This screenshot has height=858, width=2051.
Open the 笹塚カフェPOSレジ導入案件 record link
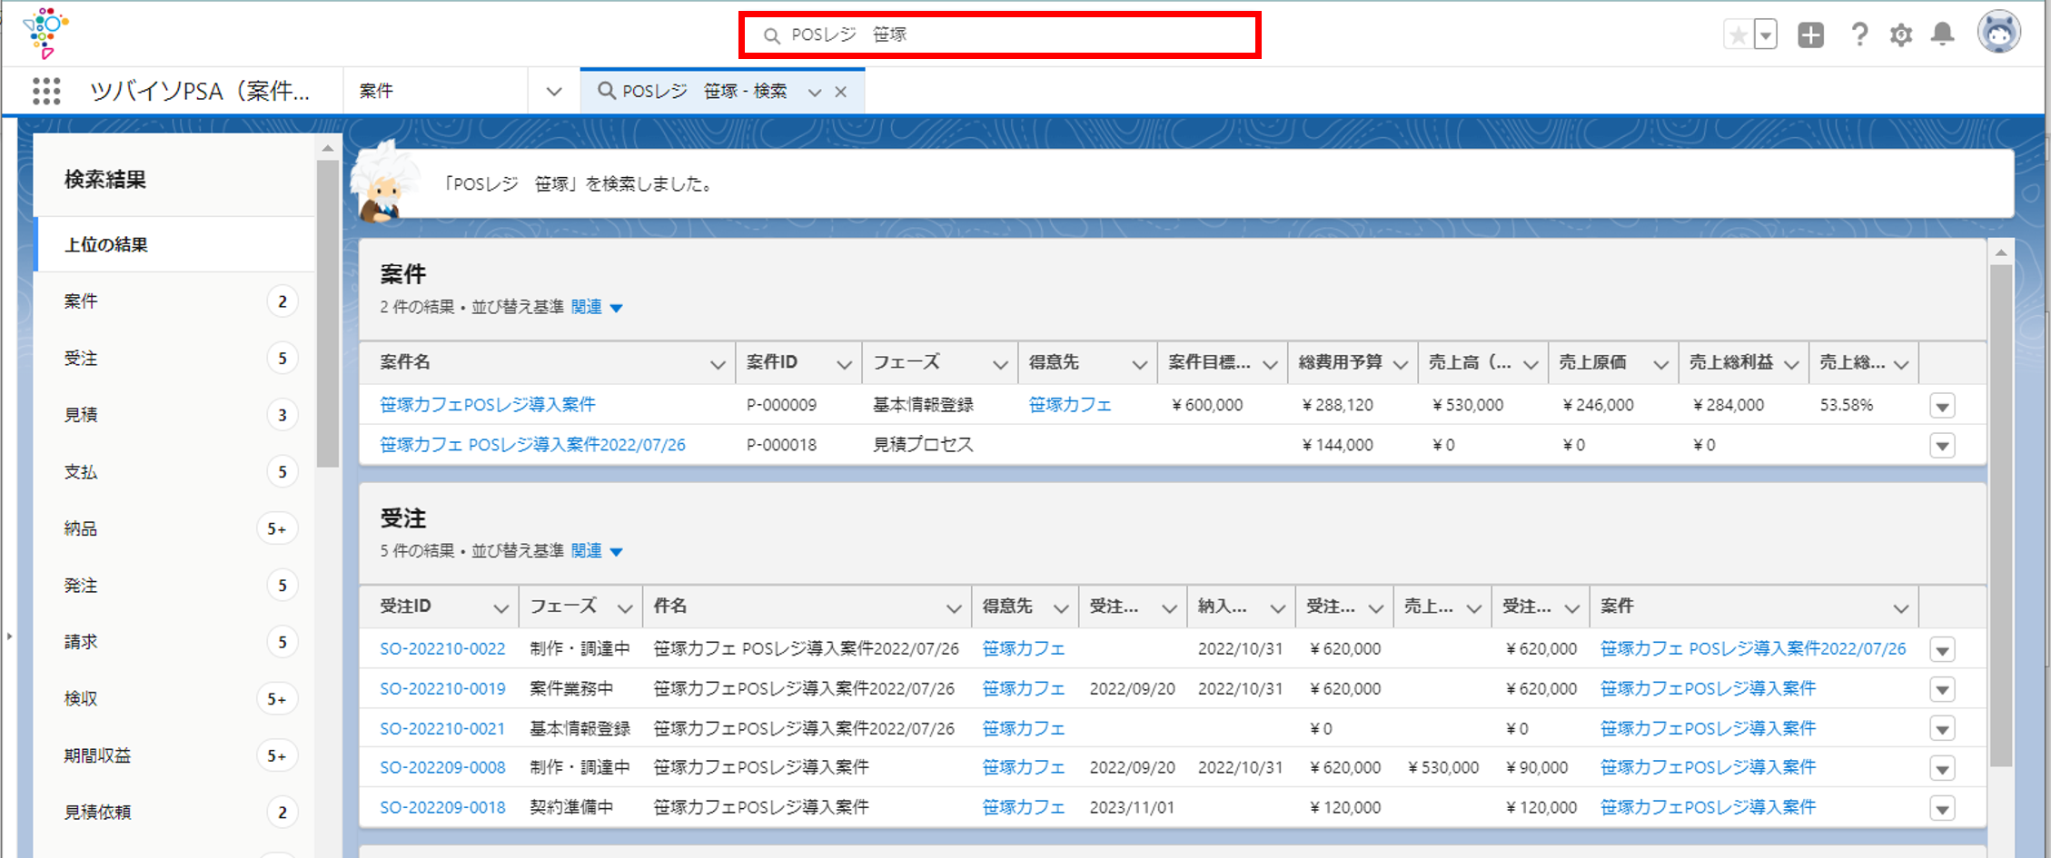point(488,405)
